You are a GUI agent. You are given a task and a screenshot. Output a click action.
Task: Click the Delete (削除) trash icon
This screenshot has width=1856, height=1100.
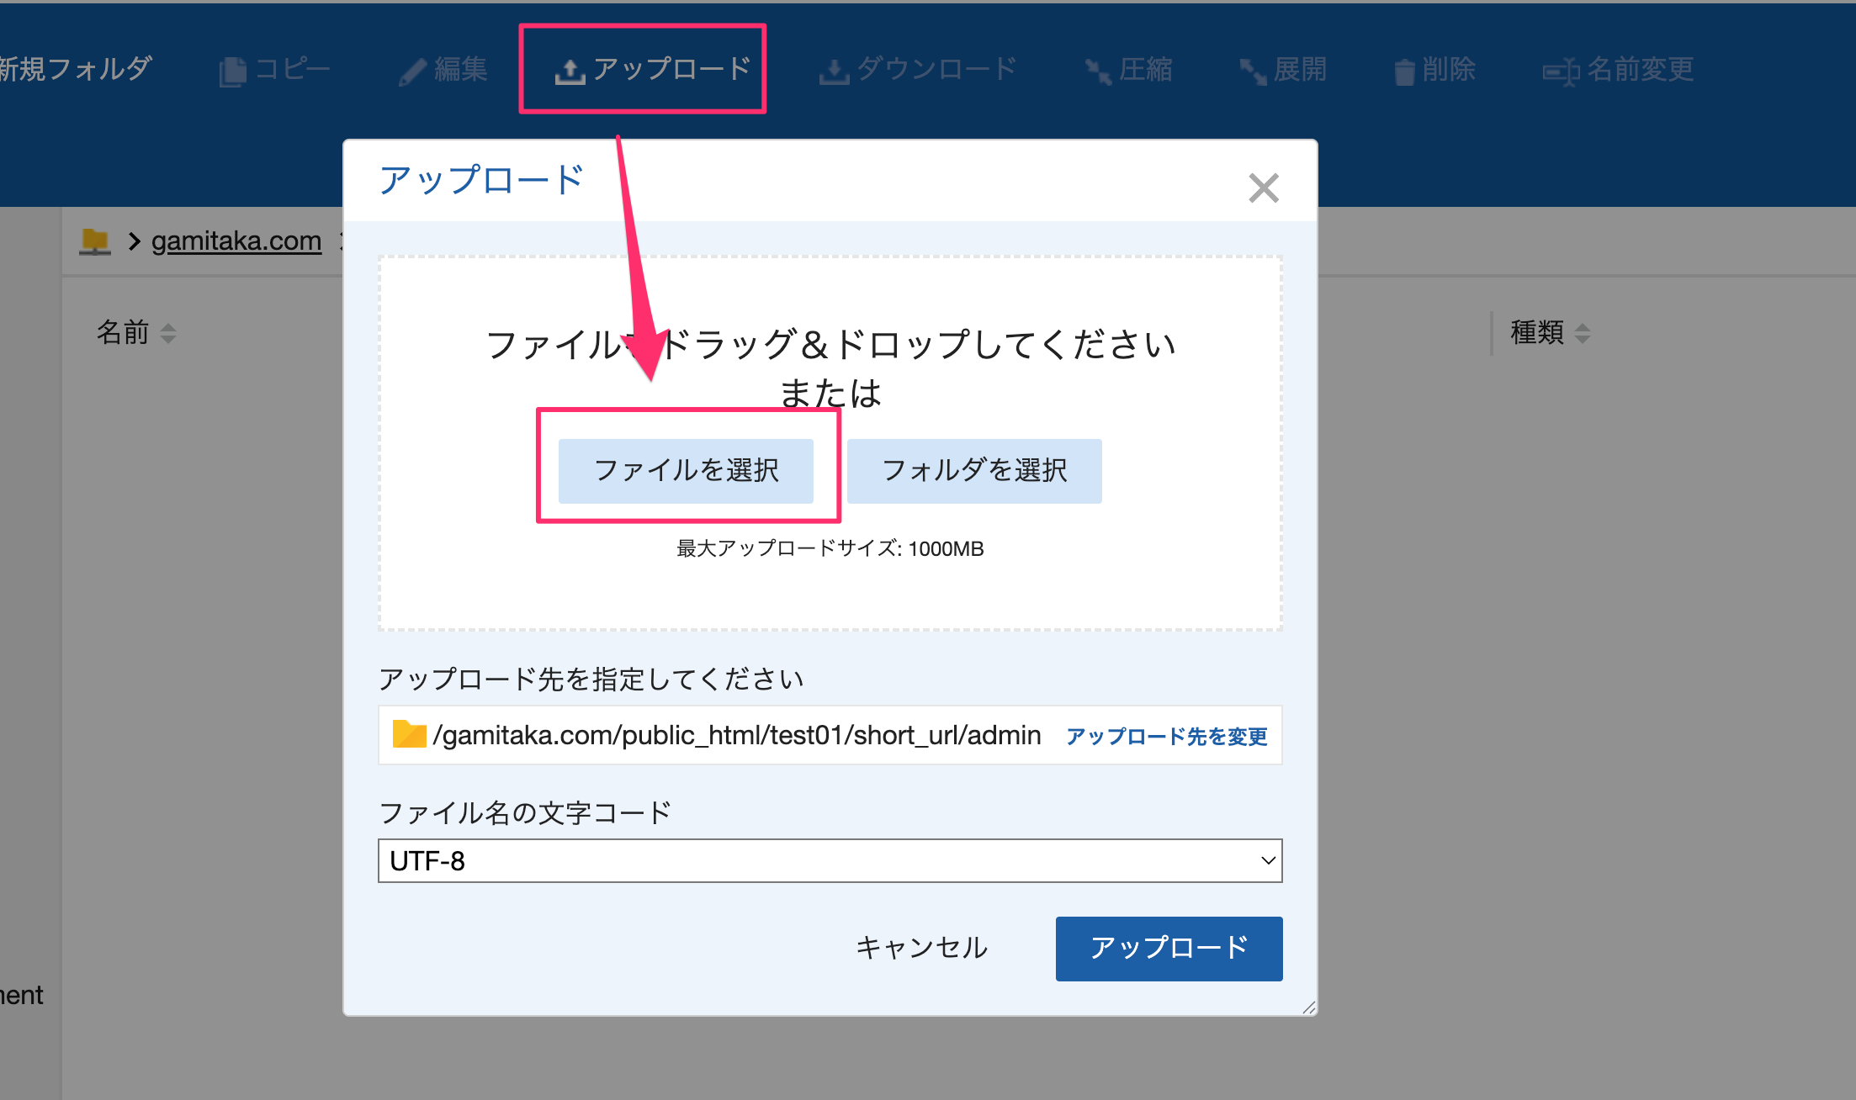click(1403, 72)
